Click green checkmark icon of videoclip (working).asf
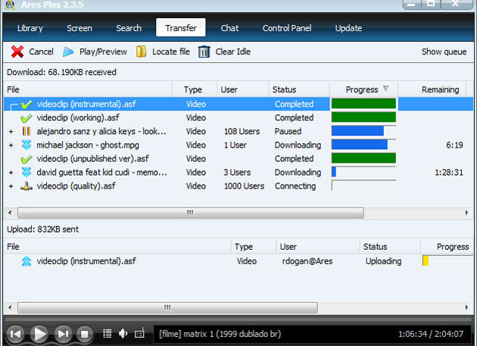The image size is (477, 346). (x=26, y=118)
